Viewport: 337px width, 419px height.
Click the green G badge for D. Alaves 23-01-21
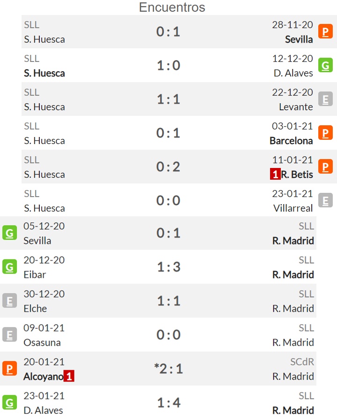tap(10, 403)
